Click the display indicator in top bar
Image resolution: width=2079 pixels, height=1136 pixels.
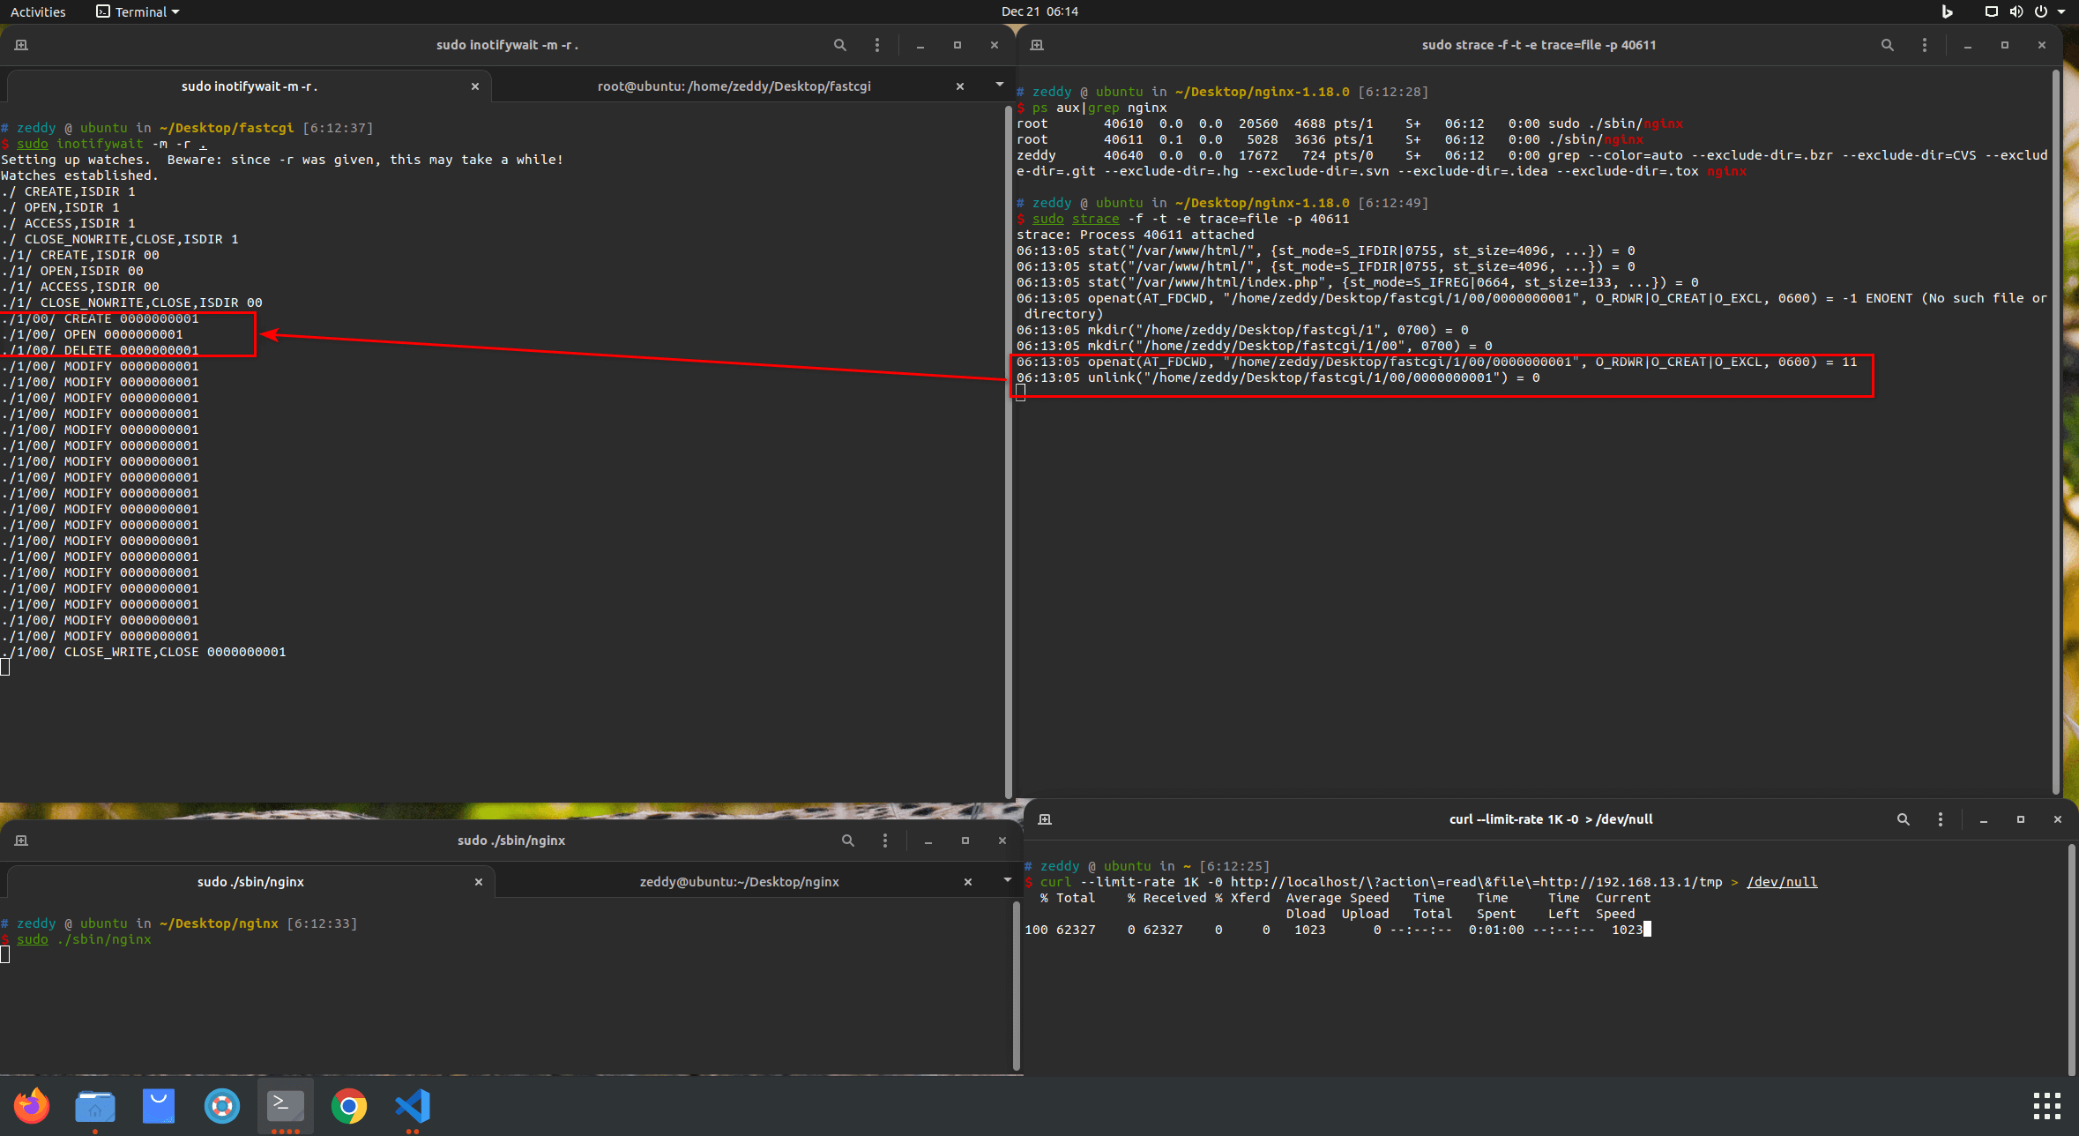(x=1991, y=11)
